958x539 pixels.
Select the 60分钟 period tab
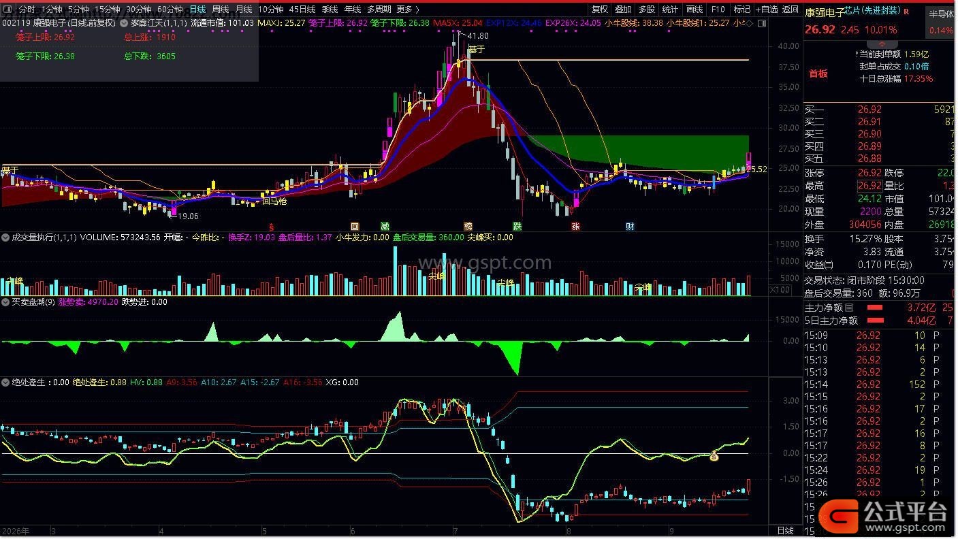coord(170,10)
